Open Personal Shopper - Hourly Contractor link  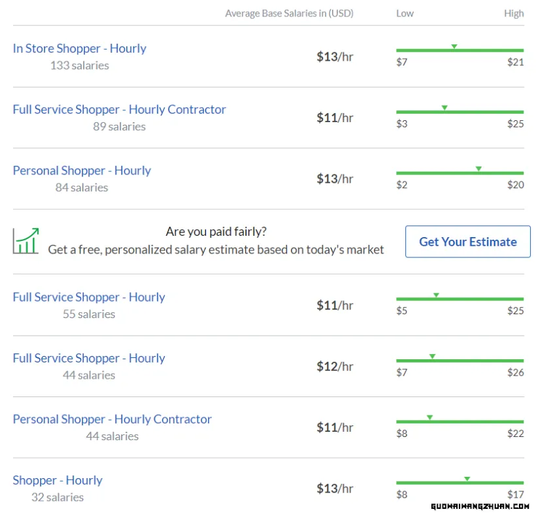(x=112, y=419)
